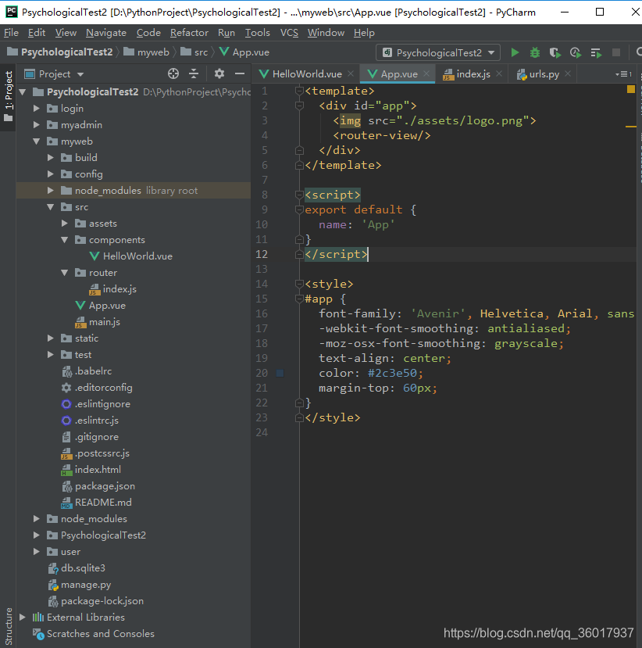
Task: Open the Refactor menu
Action: tap(189, 33)
